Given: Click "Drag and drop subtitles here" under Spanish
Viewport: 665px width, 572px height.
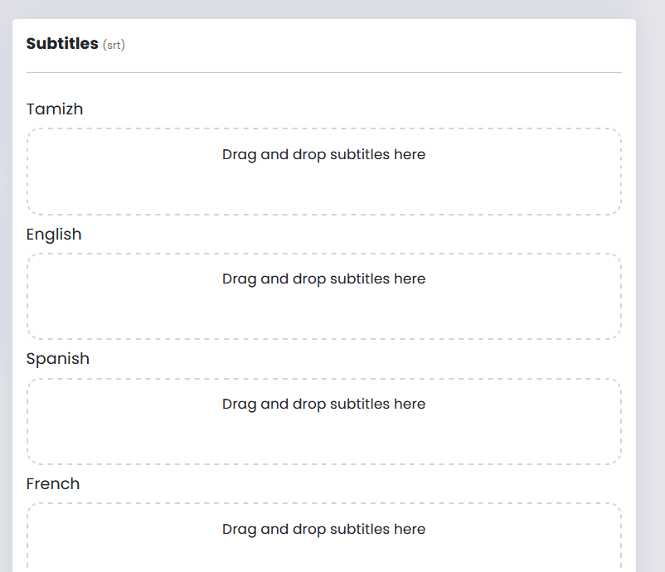Looking at the screenshot, I should click(x=323, y=405).
